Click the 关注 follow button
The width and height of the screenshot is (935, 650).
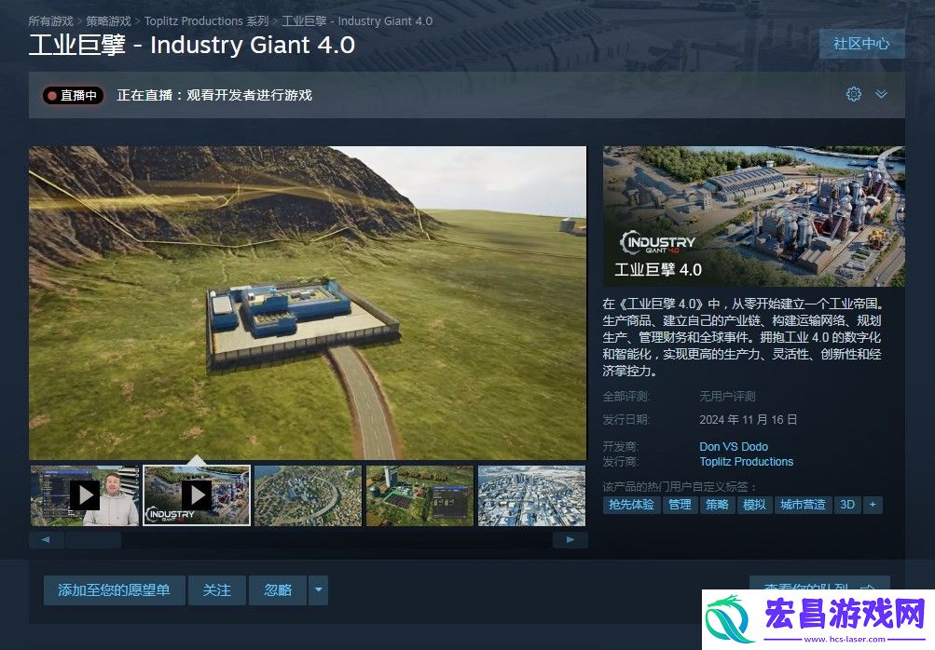click(x=217, y=590)
